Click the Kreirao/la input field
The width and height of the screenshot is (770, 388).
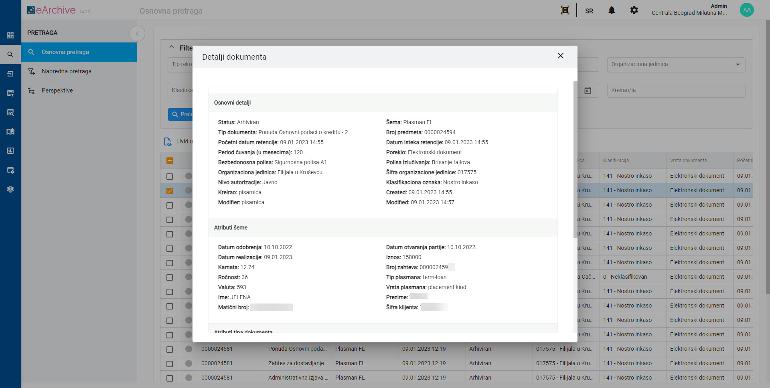(676, 90)
